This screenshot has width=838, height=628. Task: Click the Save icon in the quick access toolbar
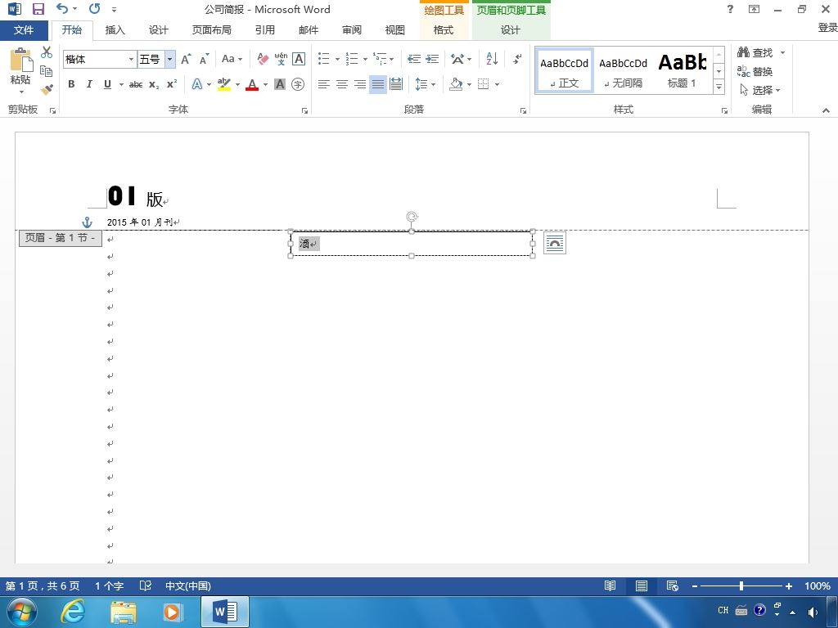(x=38, y=9)
